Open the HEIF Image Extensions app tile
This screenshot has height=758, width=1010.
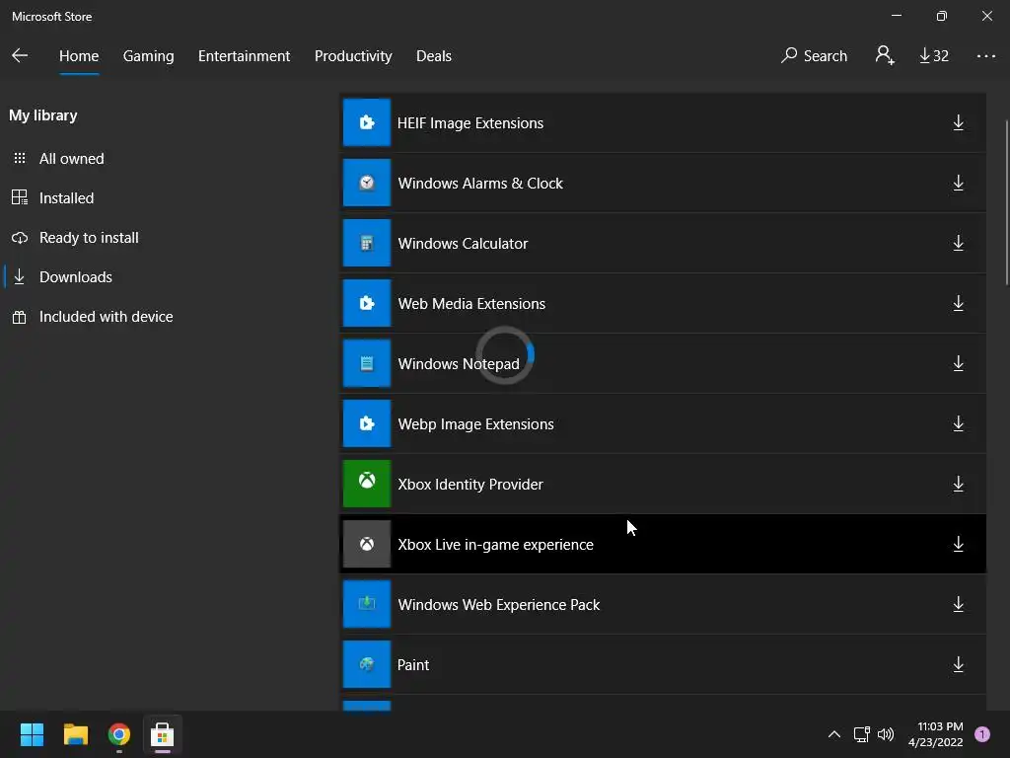pos(367,122)
